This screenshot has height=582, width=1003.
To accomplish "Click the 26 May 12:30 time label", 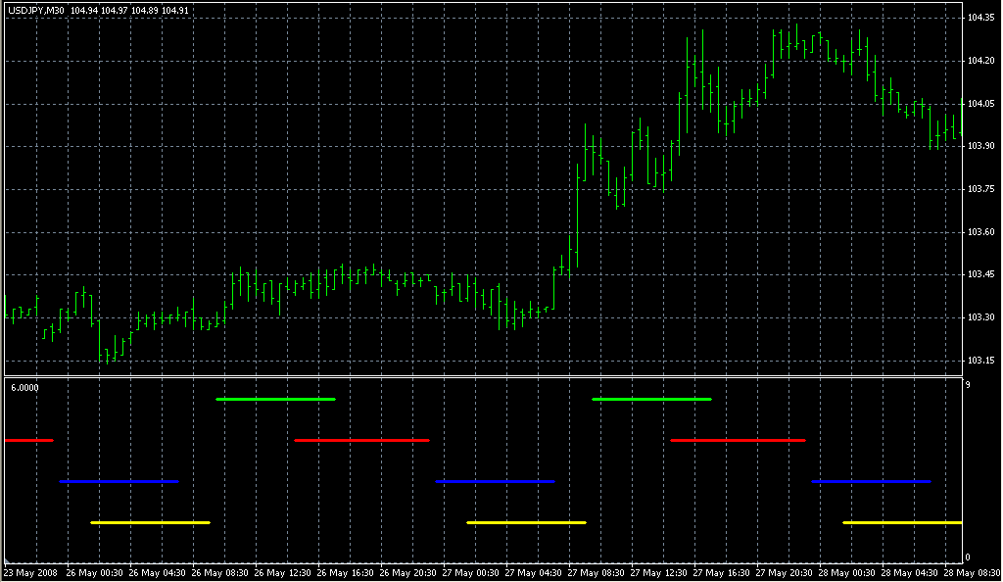I will coord(282,573).
